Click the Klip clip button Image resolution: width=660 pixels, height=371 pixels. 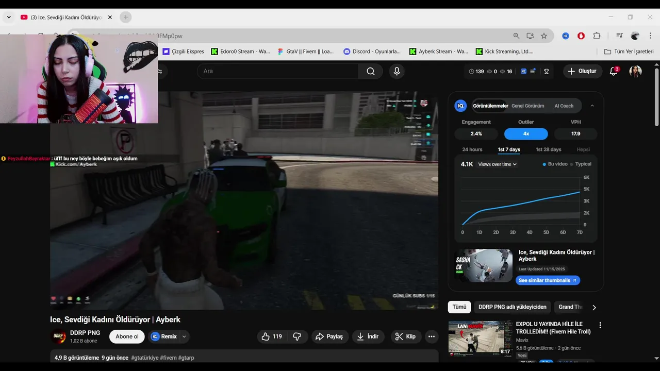405,336
